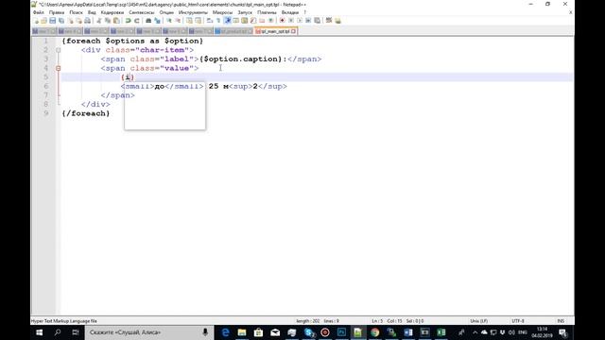Undo the last edit via toolbar
605x340 pixels.
(129, 21)
